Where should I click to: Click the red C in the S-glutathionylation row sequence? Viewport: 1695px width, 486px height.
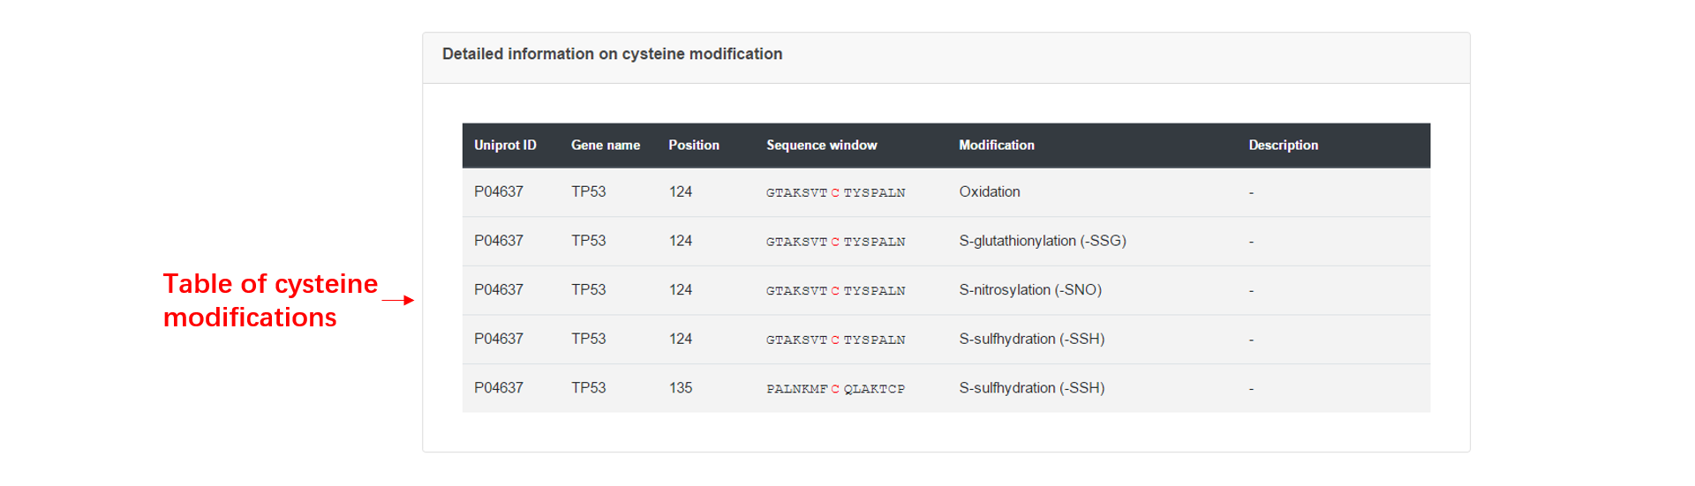coord(835,242)
